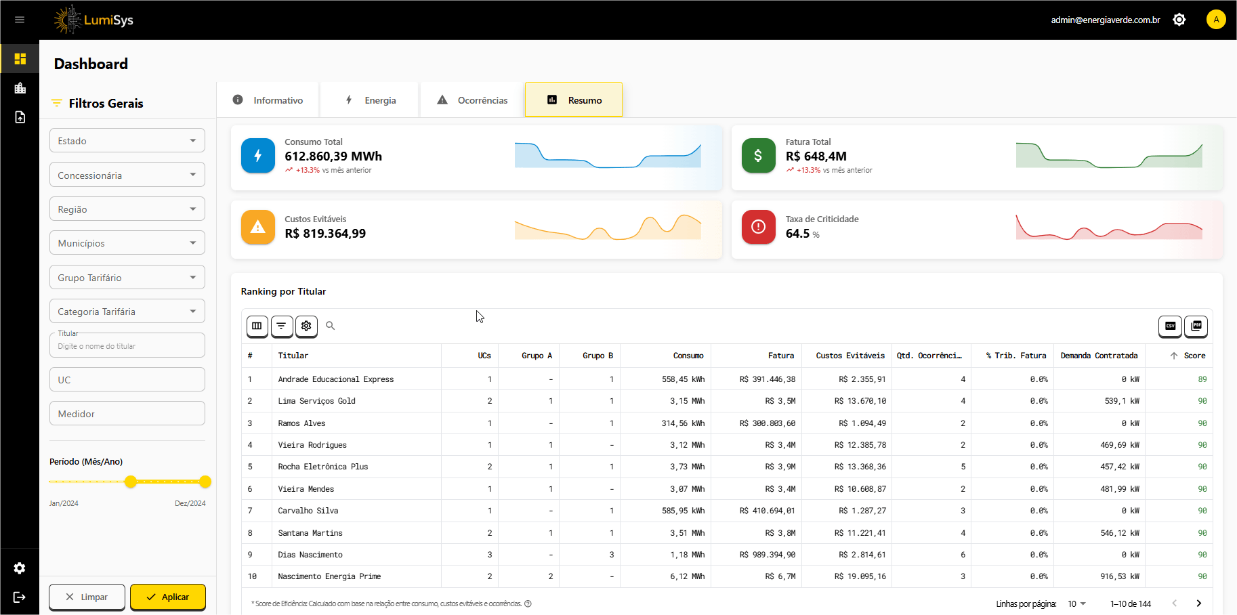Export the ranking table as PDF

click(1196, 326)
